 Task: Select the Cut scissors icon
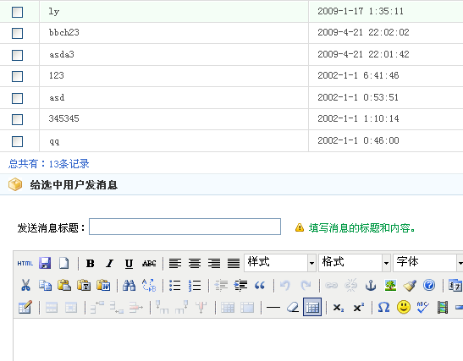[x=25, y=285]
